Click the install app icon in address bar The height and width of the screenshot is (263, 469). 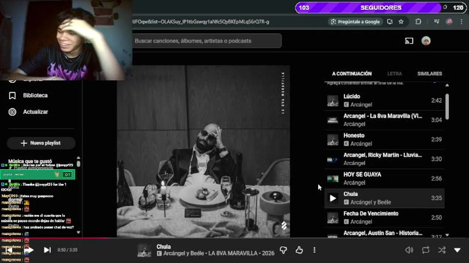(x=390, y=22)
